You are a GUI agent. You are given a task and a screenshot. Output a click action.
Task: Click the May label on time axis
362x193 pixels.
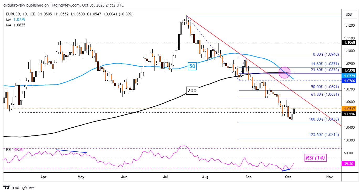pyautogui.click(x=81, y=177)
